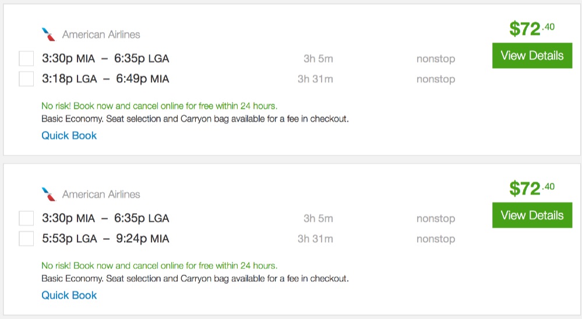Click the American Airlines logo in the second flight card
Image resolution: width=582 pixels, height=319 pixels.
pos(49,194)
